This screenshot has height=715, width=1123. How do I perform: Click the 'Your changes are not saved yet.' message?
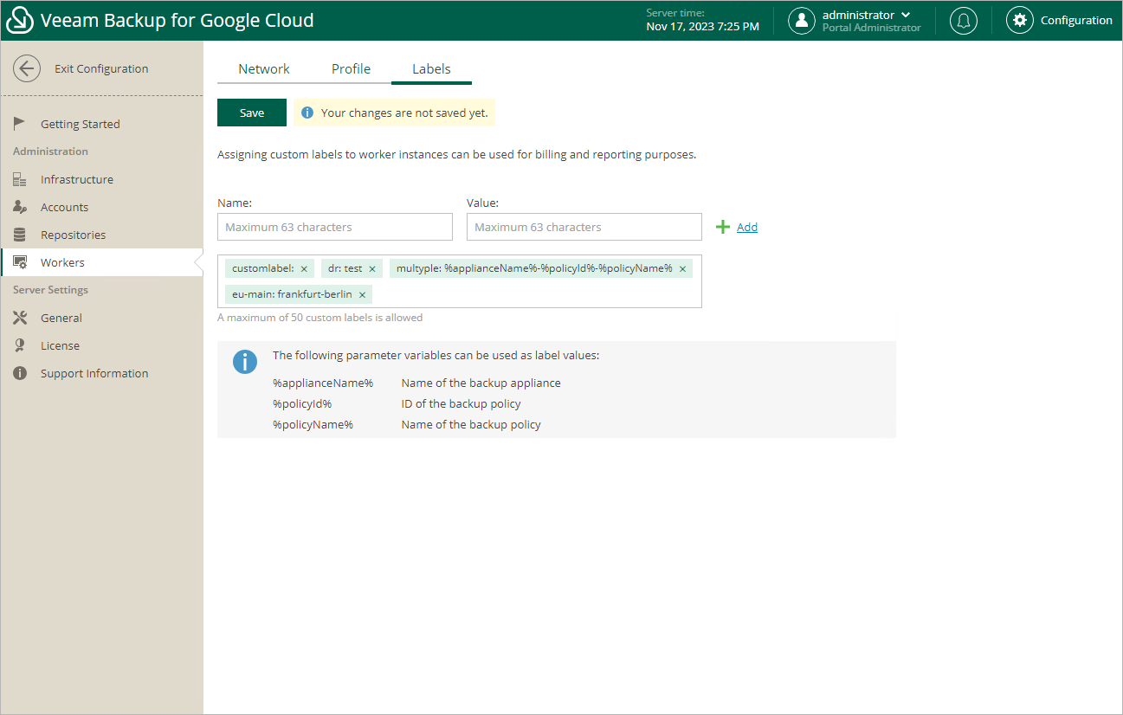pyautogui.click(x=404, y=113)
